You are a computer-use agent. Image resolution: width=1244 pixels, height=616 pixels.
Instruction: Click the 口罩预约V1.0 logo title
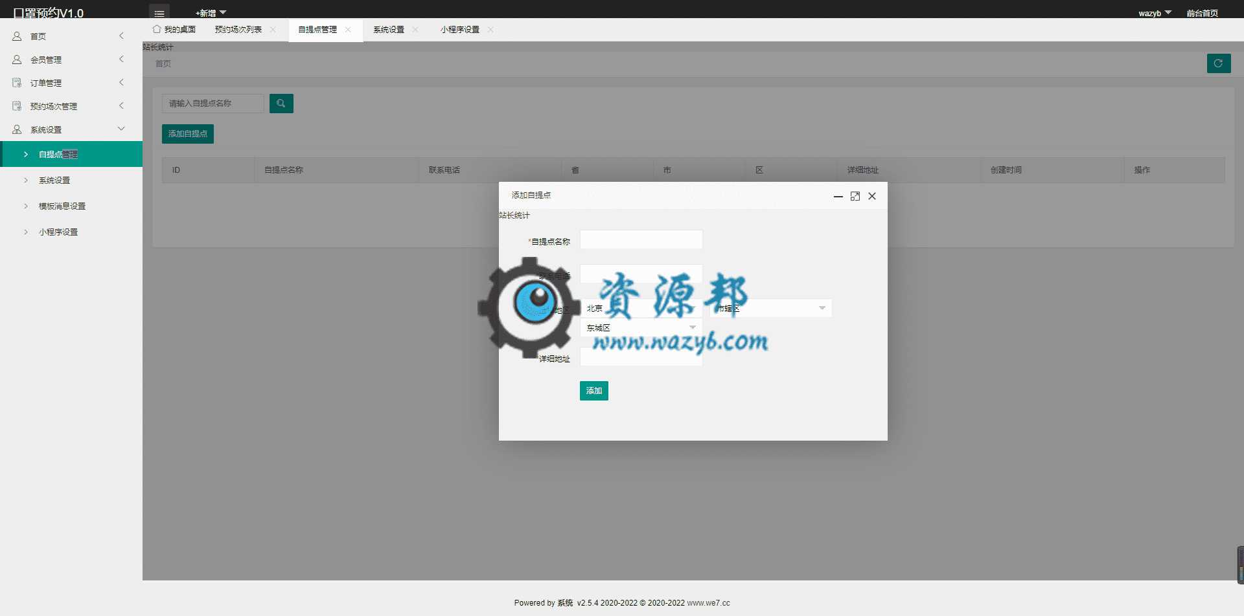tap(49, 13)
